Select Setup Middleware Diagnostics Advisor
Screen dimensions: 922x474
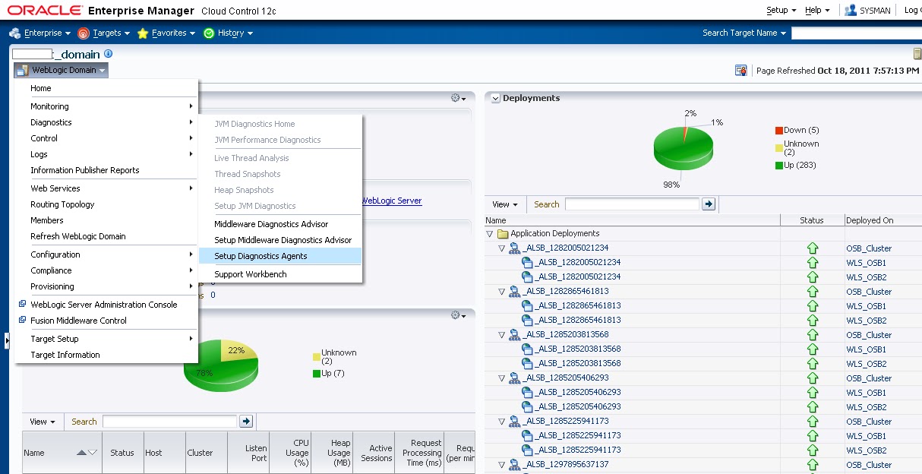[280, 240]
